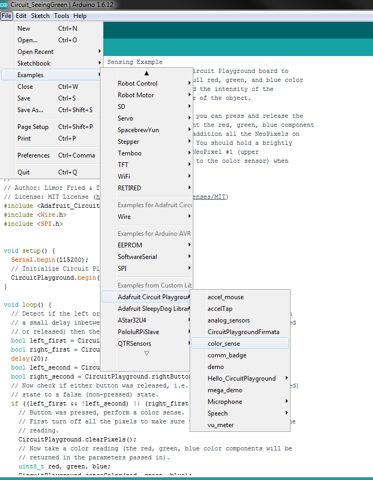Open the accelTap example
The width and height of the screenshot is (373, 480).
[x=240, y=309]
